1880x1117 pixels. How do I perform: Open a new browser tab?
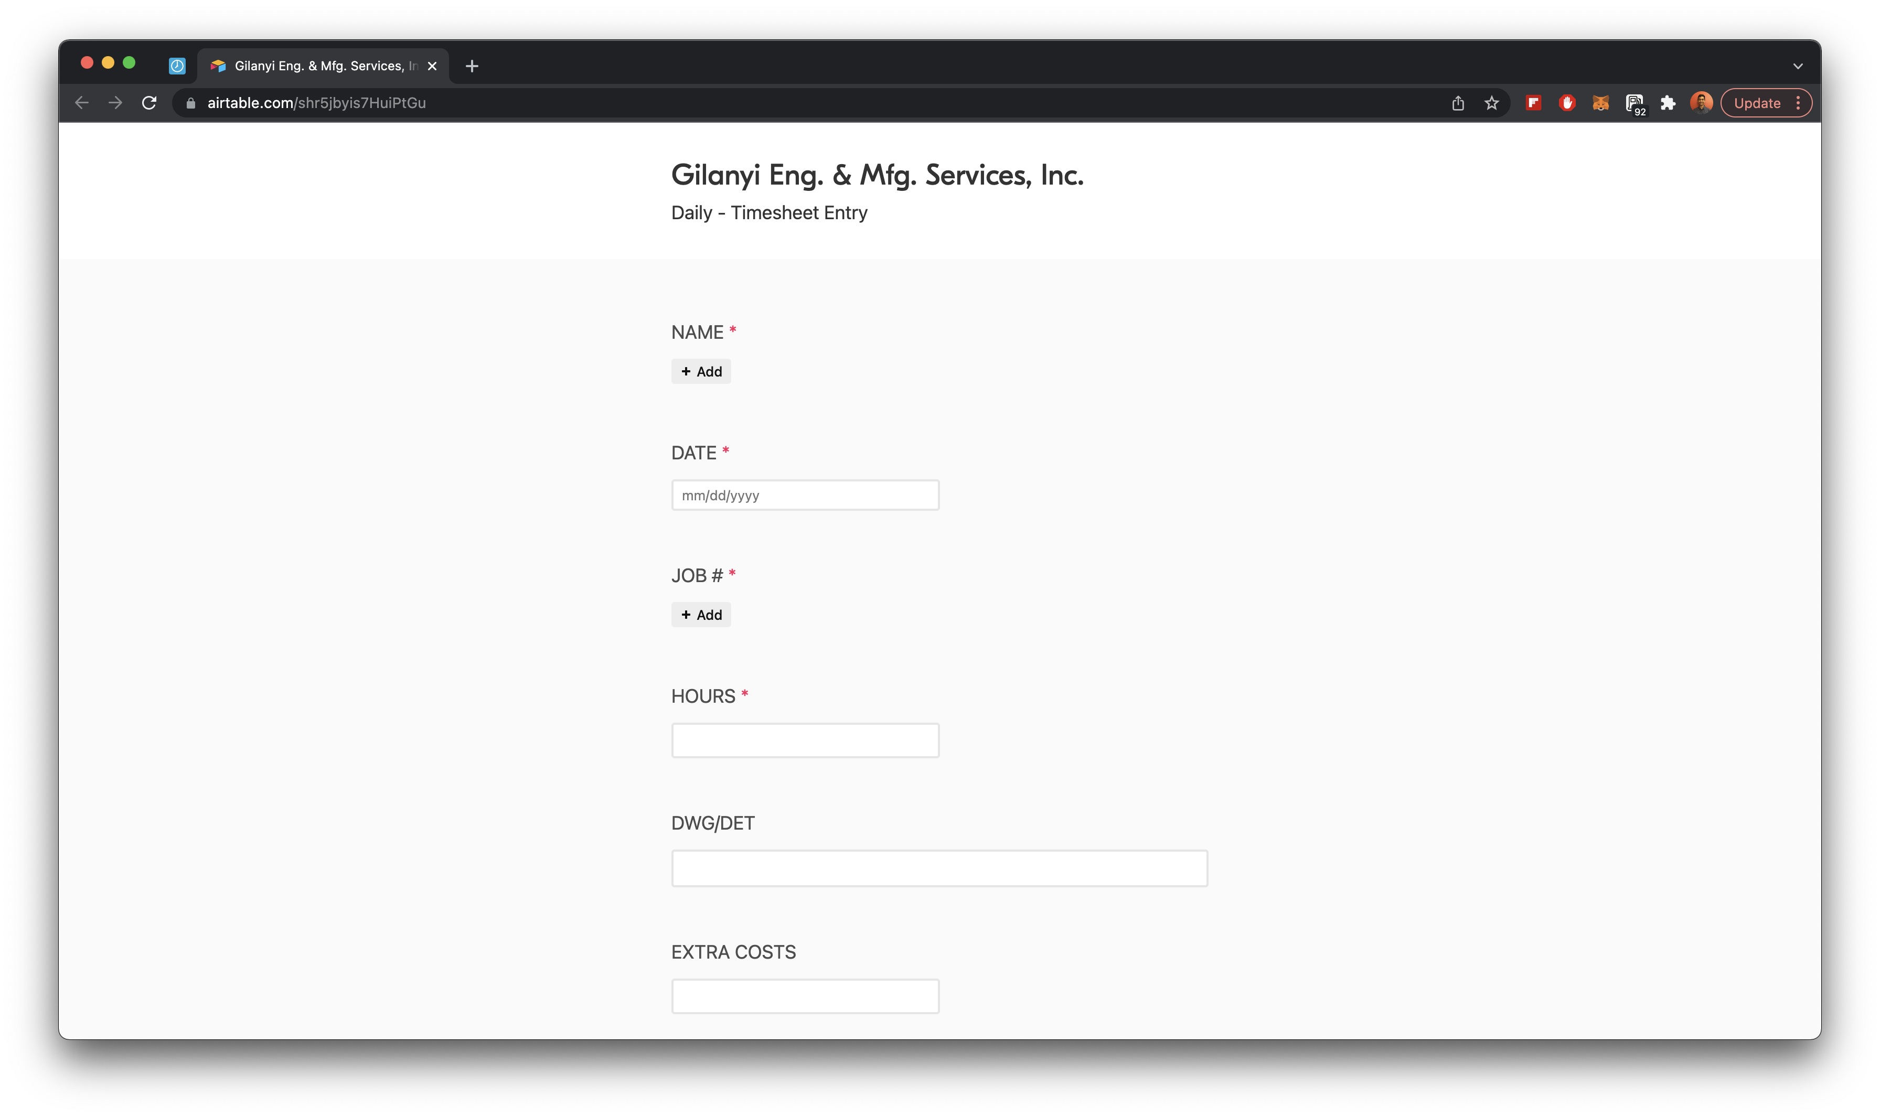coord(472,66)
